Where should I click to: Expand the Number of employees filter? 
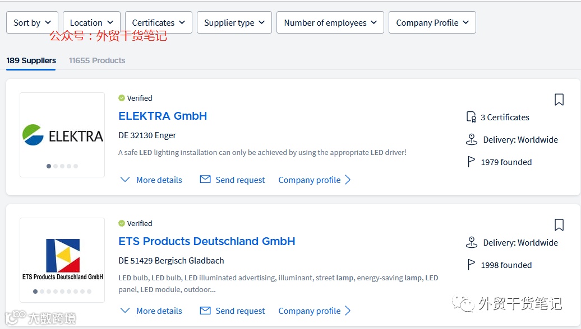[330, 22]
